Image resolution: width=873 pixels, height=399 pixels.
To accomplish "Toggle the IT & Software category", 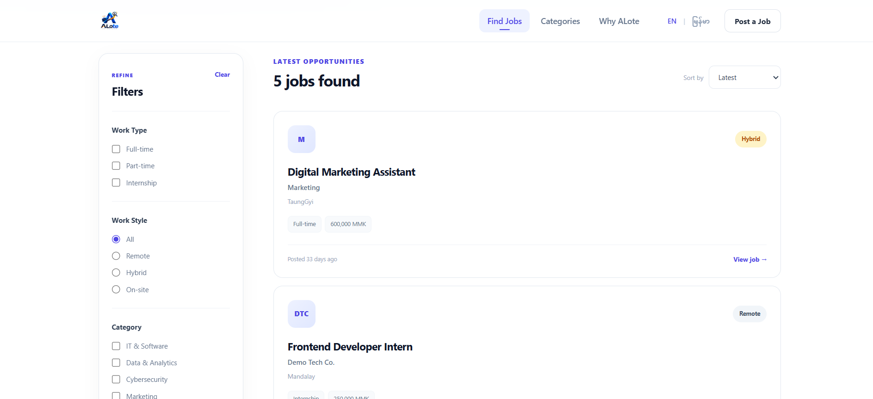I will pyautogui.click(x=116, y=346).
